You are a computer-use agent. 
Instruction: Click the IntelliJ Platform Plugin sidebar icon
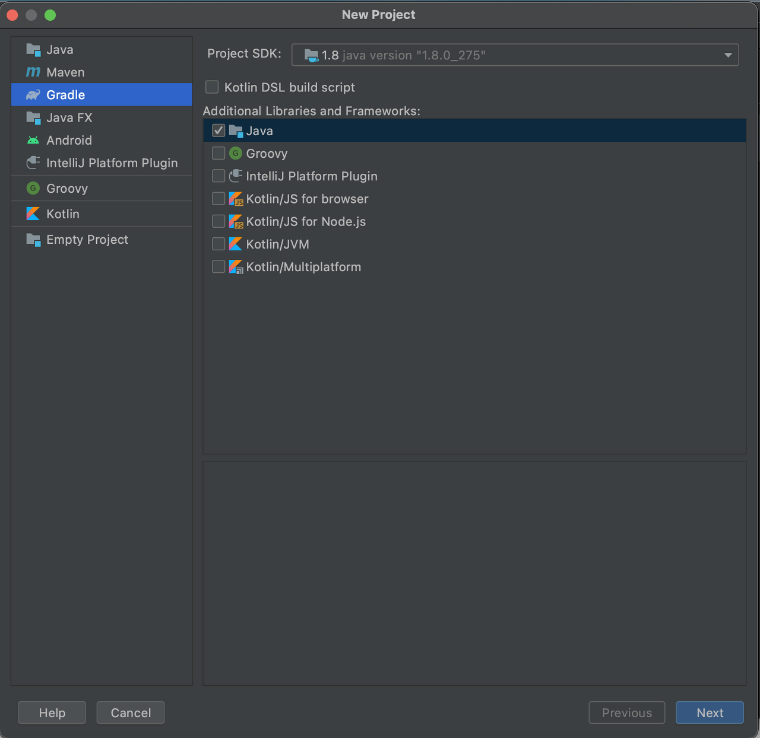pos(33,163)
